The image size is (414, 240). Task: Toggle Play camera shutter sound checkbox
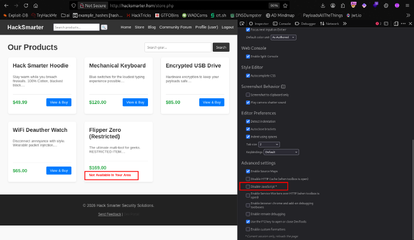[x=248, y=102]
